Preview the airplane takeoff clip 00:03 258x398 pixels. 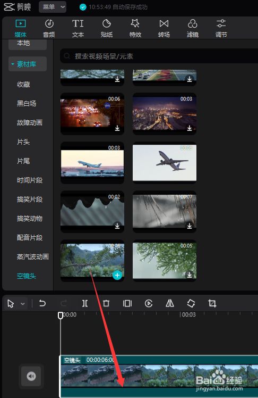coord(92,163)
